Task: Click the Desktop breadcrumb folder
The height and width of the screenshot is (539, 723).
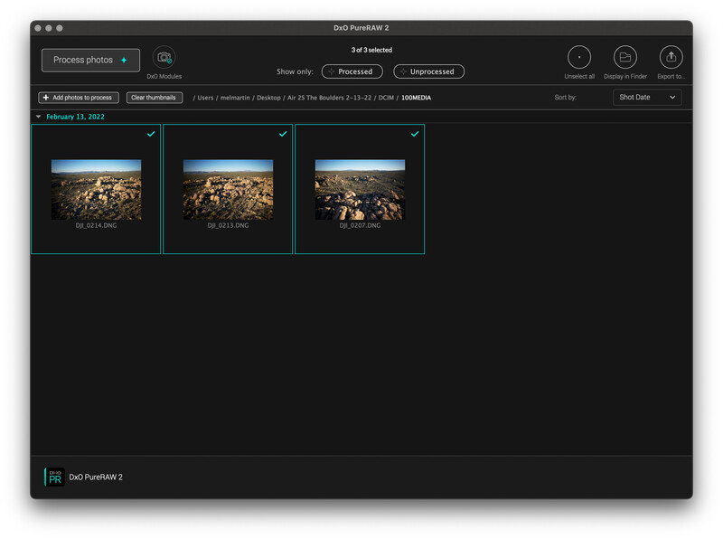Action: click(x=268, y=98)
